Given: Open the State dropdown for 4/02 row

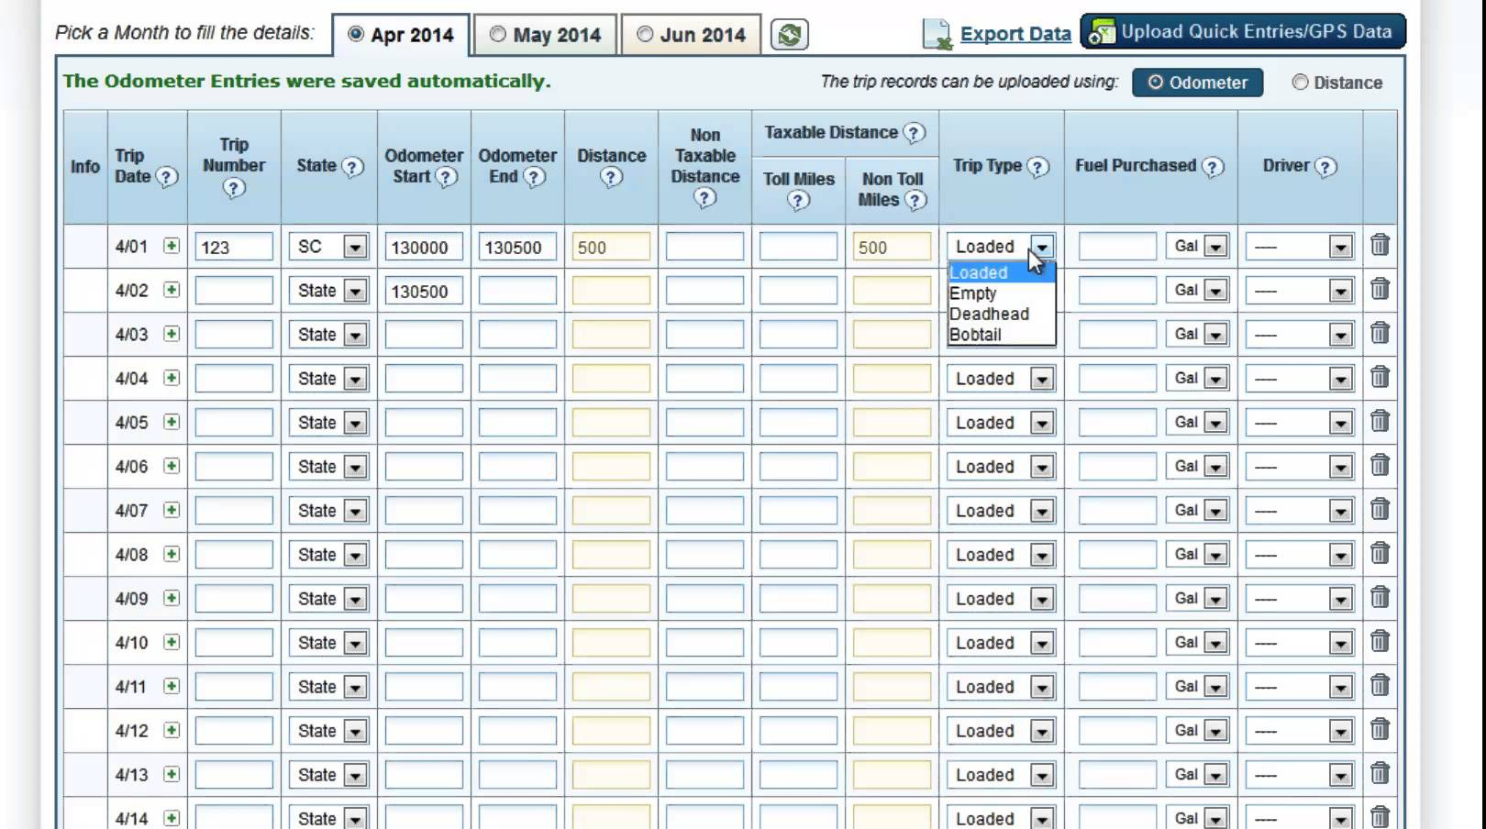Looking at the screenshot, I should (x=355, y=291).
